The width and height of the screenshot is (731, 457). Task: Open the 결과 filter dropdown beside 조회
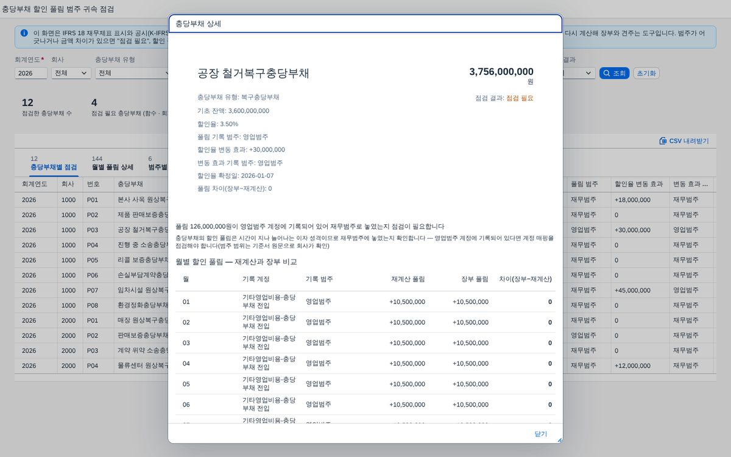click(579, 73)
